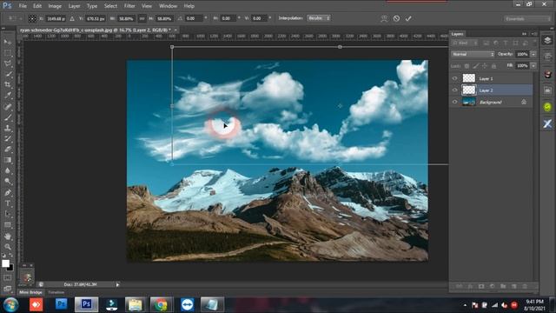Select the Layers panel tab
The image size is (556, 313).
click(x=458, y=34)
